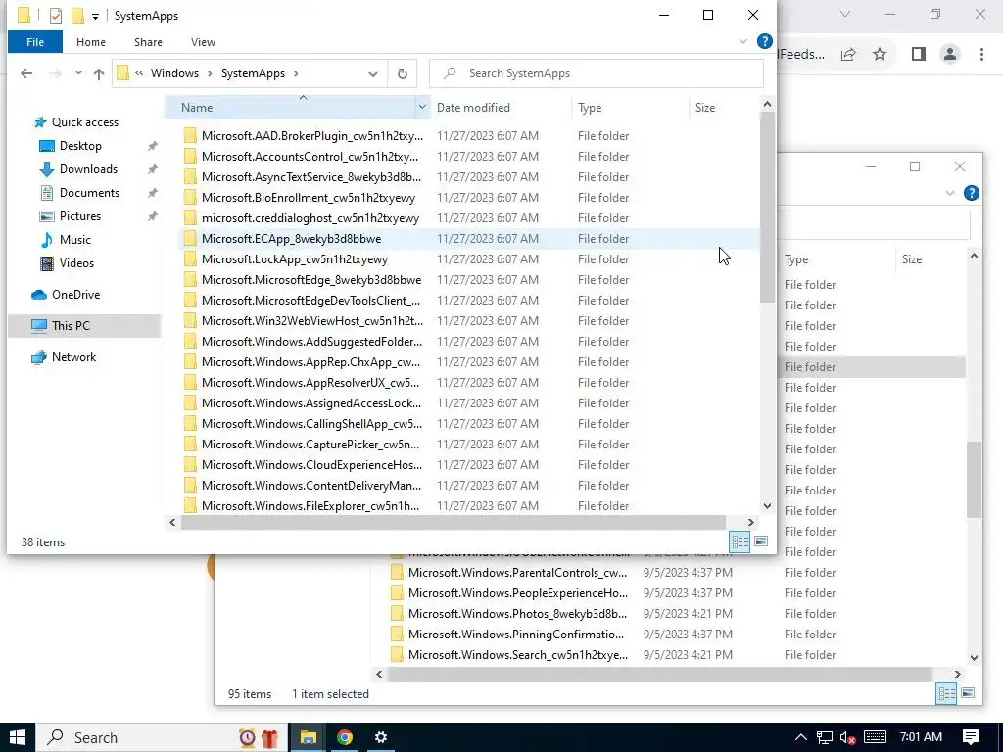
Task: Open Settings gear from taskbar
Action: click(381, 737)
